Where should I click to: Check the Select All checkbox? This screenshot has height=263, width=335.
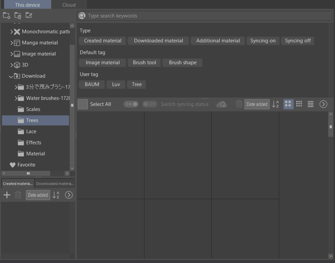(x=83, y=104)
